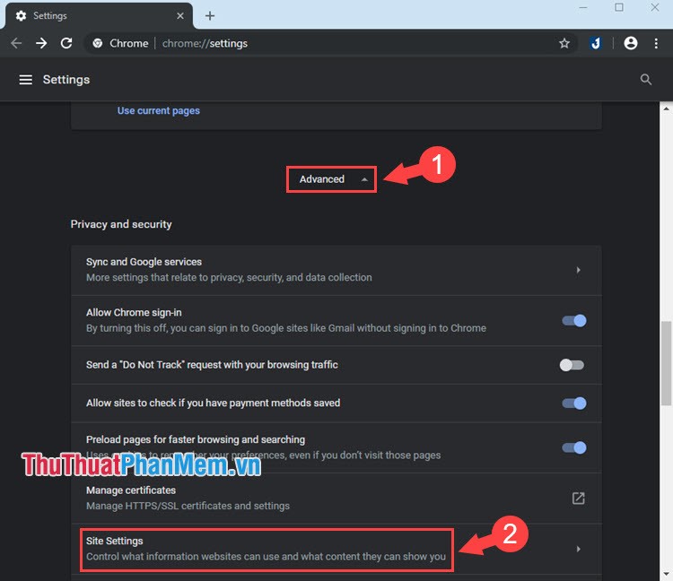The height and width of the screenshot is (581, 673).
Task: Bookmark this page with the star icon
Action: (564, 43)
